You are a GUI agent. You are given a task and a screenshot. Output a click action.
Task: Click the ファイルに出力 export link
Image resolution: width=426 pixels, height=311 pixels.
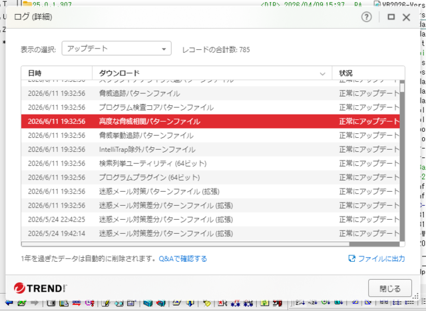[x=381, y=258]
